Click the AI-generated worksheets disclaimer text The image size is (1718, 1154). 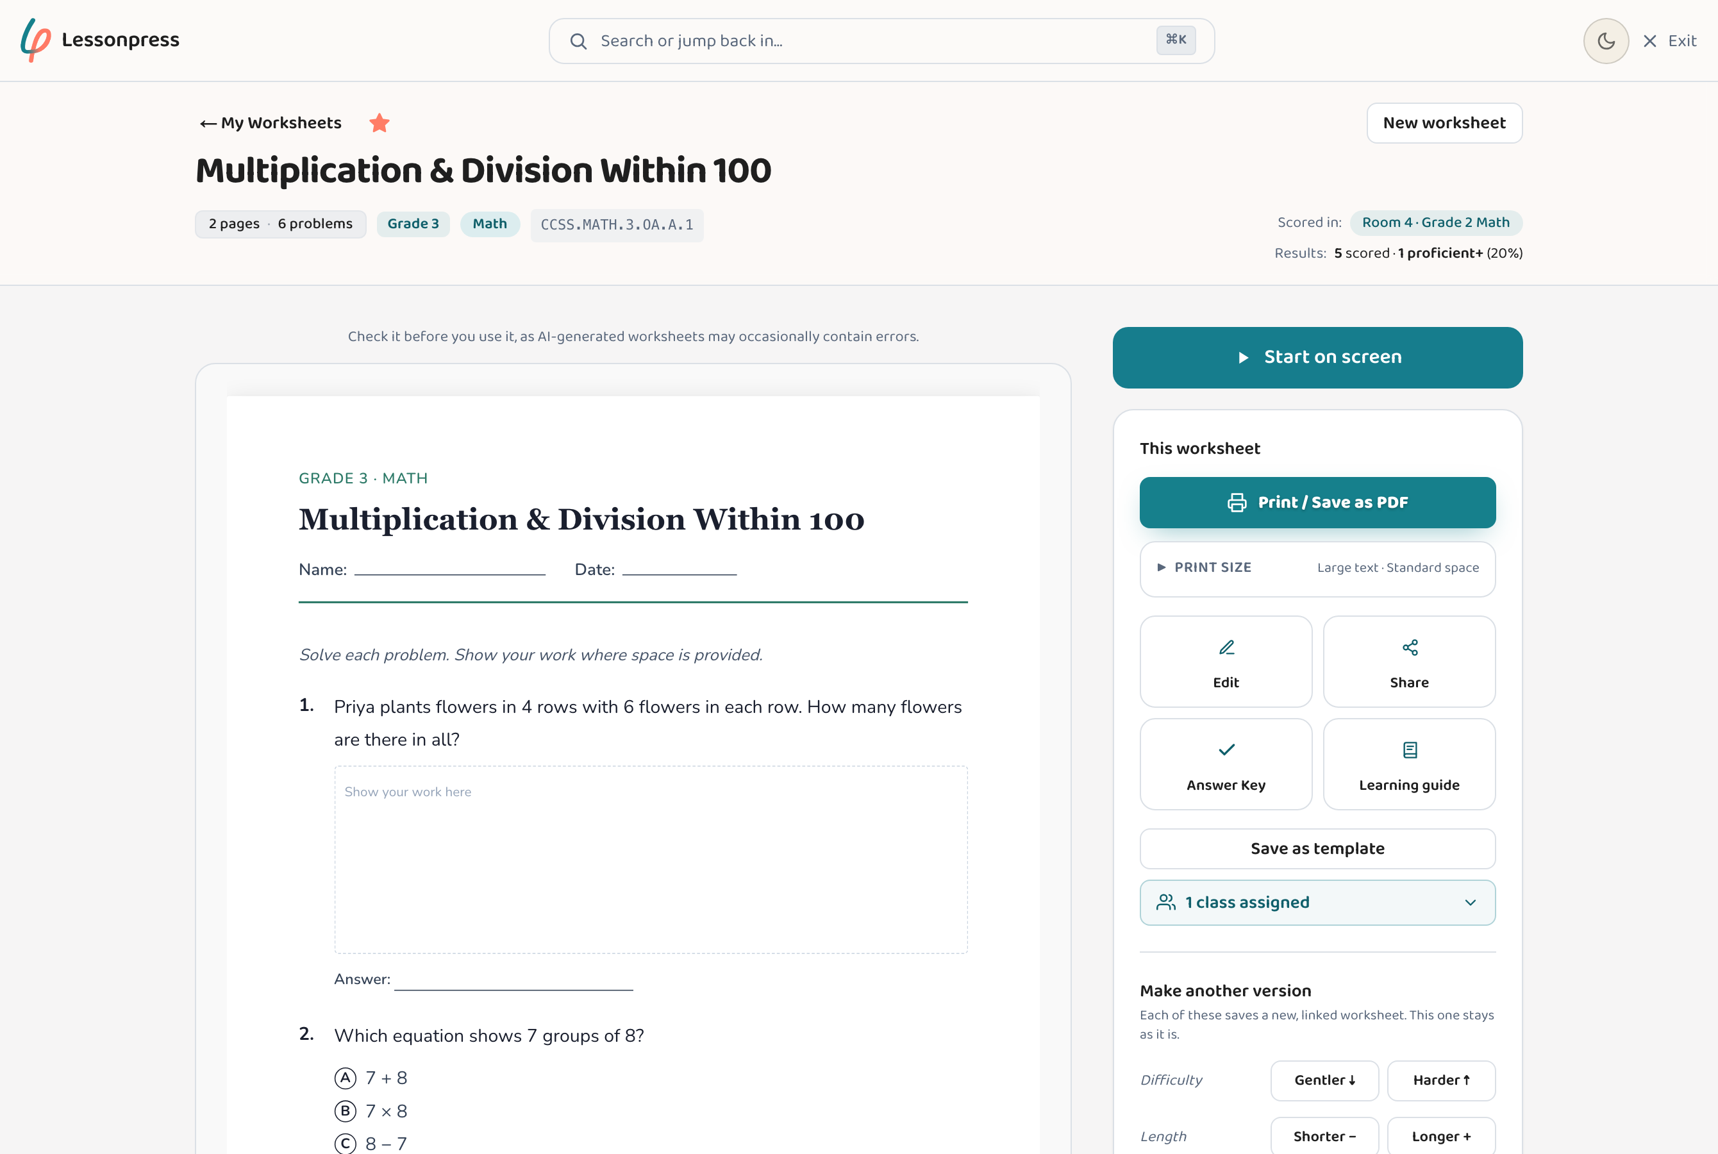tap(633, 337)
